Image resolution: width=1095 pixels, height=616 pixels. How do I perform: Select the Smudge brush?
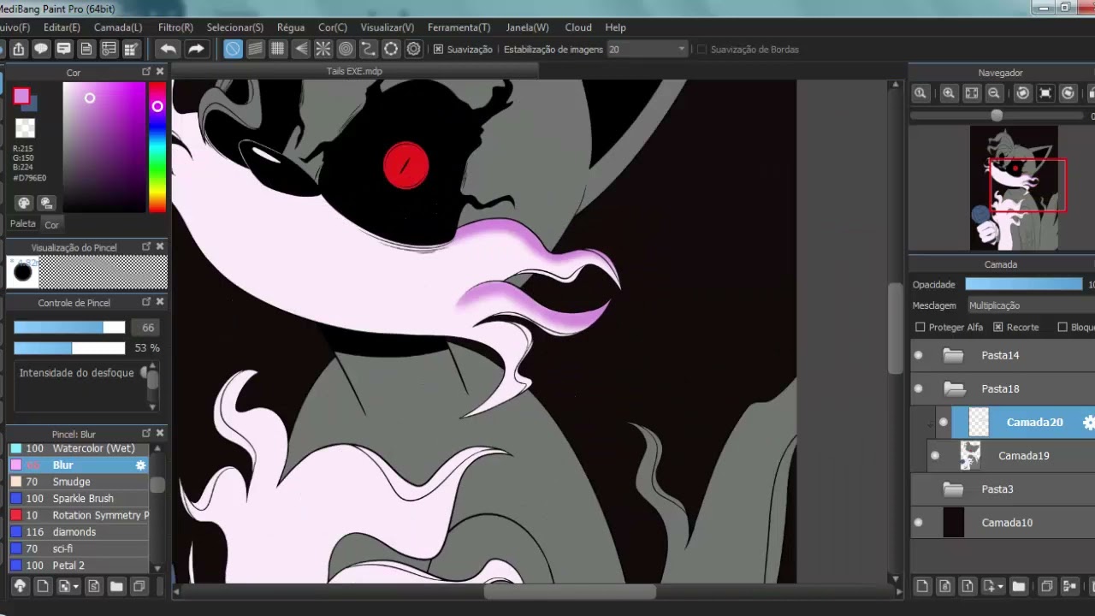coord(79,482)
